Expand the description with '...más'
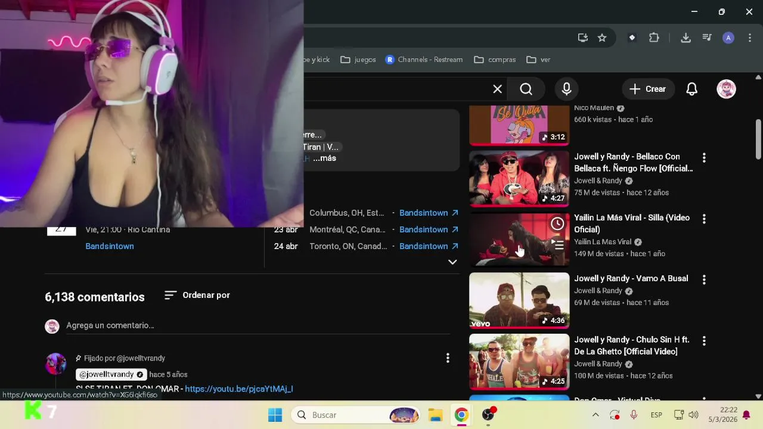The width and height of the screenshot is (763, 429). (x=325, y=158)
